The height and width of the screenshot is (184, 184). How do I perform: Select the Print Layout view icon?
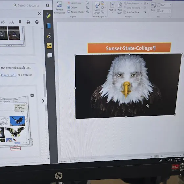(x=156, y=156)
